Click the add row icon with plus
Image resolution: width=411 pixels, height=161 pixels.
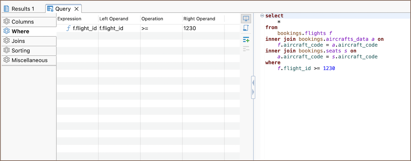click(x=246, y=40)
